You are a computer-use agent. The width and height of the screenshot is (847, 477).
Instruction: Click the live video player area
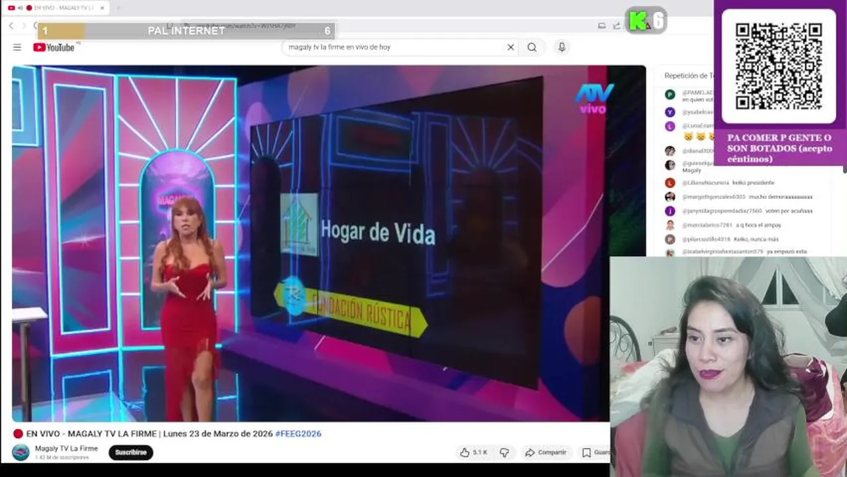tap(329, 243)
